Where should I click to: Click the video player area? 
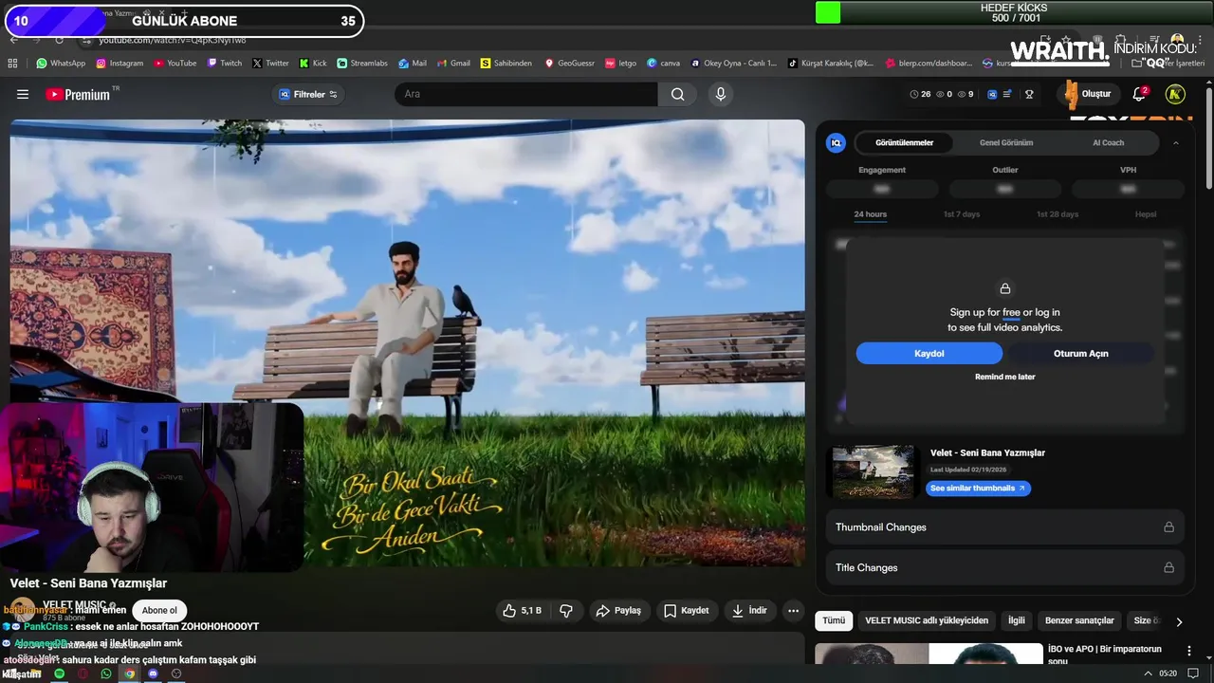(408, 342)
